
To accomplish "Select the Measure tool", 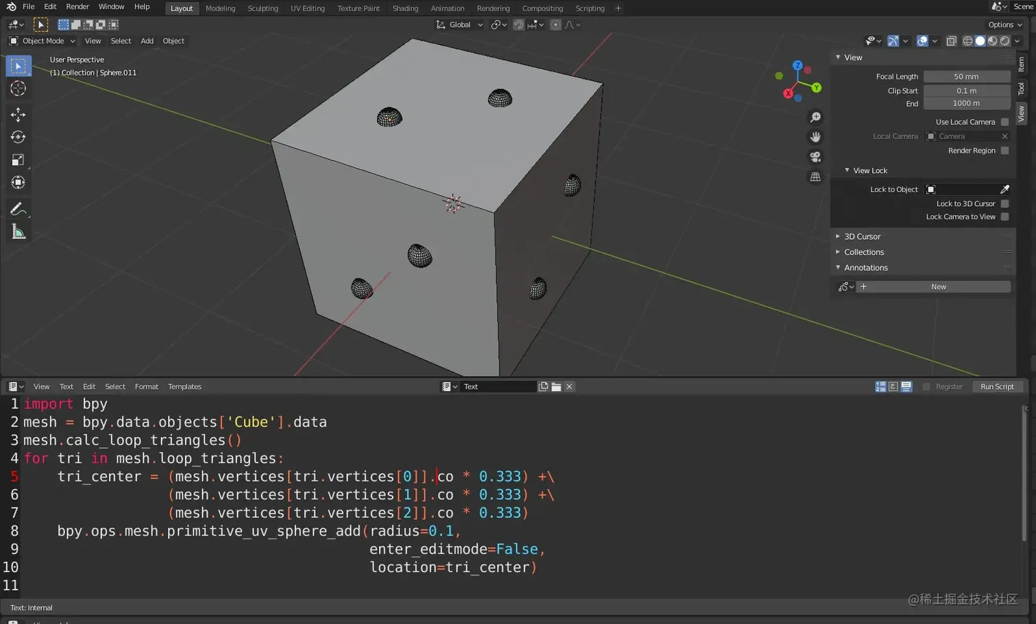I will (18, 231).
